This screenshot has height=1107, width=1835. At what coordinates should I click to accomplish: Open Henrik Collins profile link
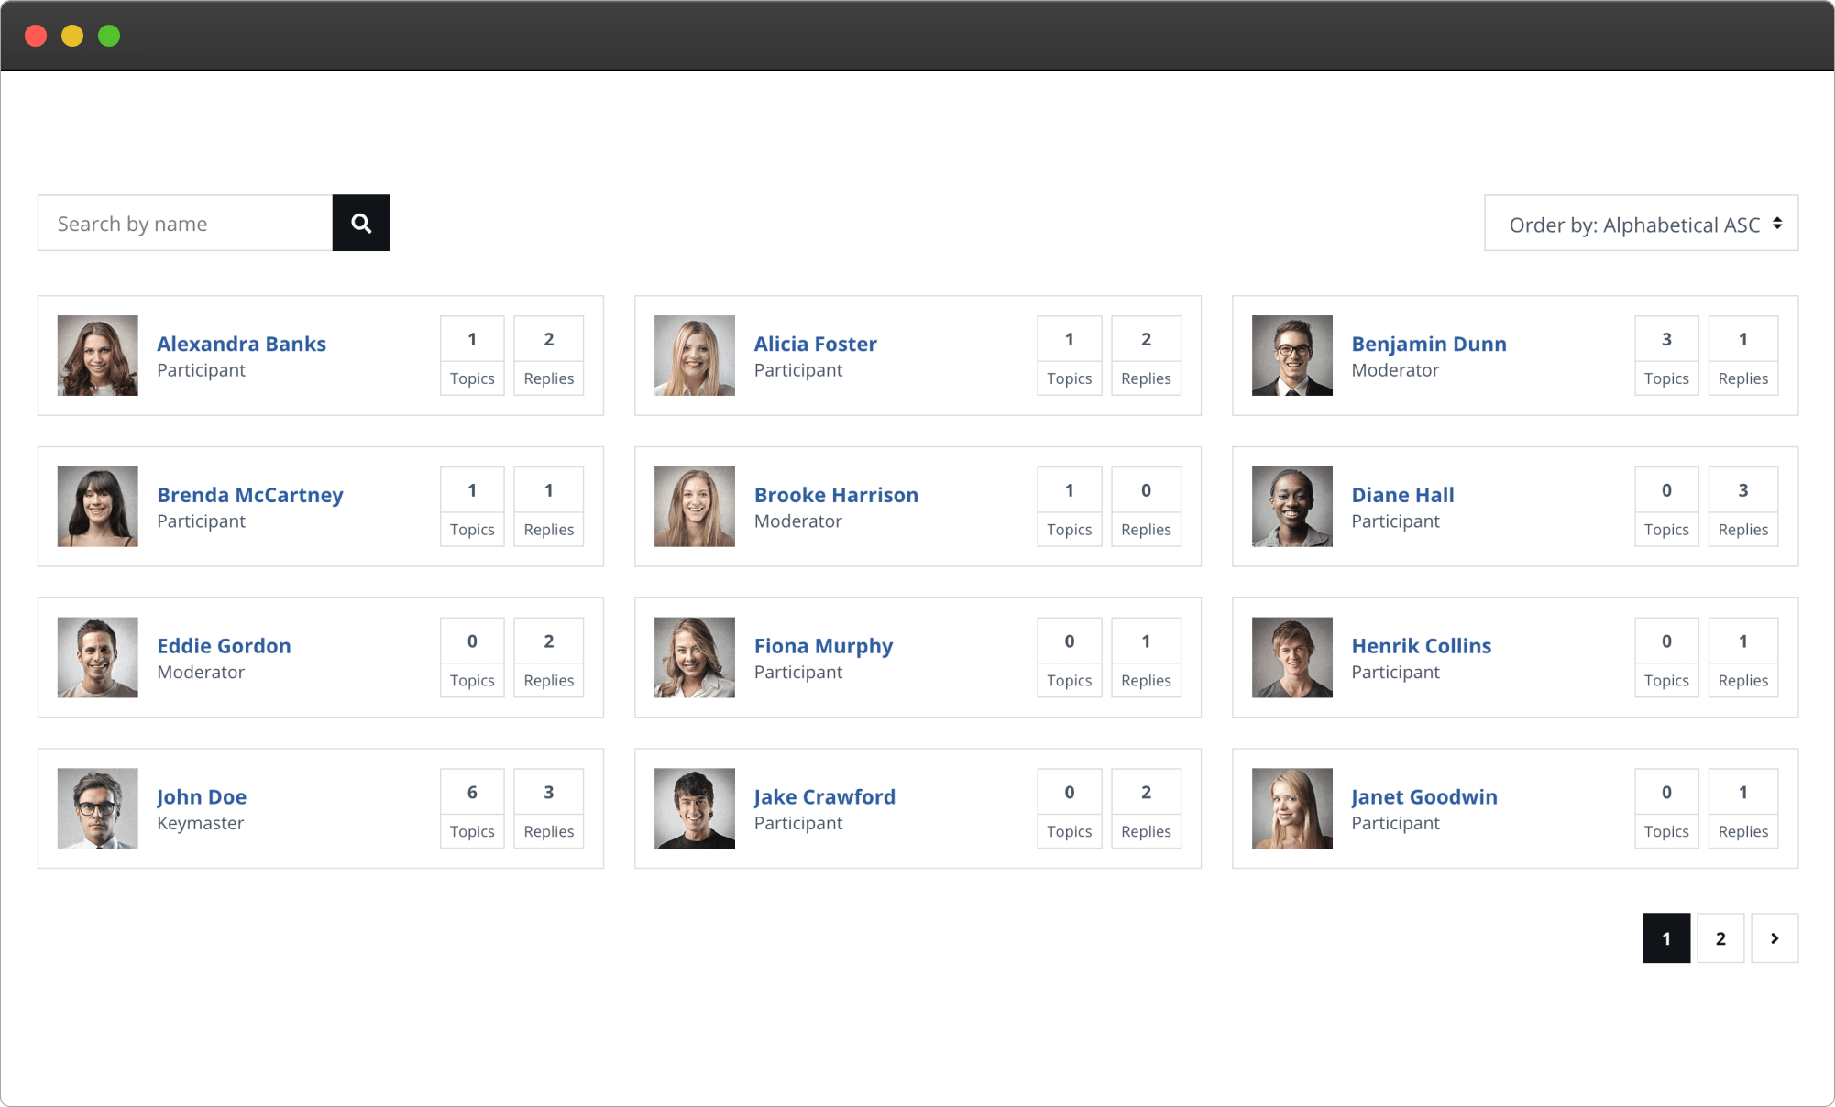click(1422, 646)
